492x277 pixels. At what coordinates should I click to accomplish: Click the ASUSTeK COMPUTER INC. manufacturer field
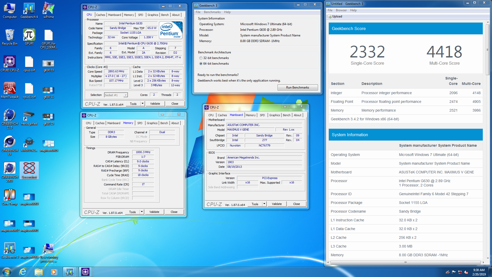pyautogui.click(x=264, y=125)
